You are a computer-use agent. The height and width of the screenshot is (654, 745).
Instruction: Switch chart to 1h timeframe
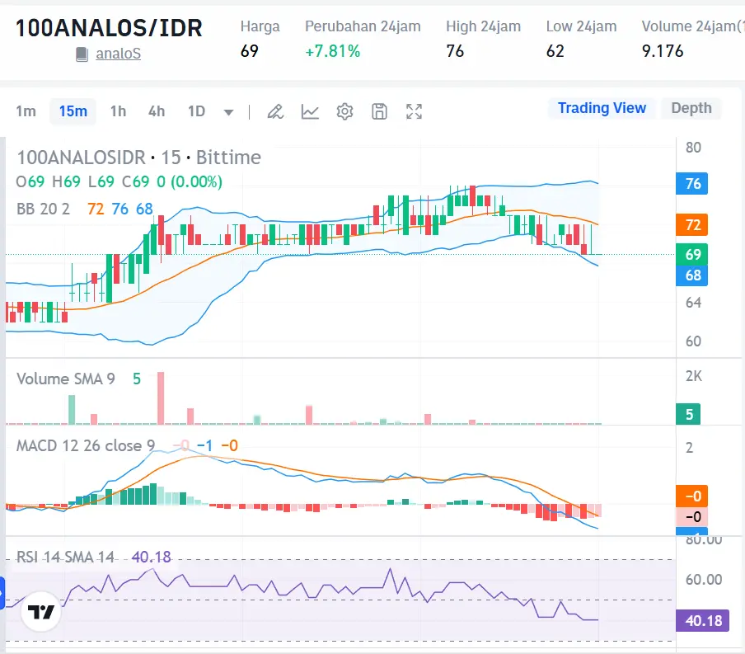point(118,111)
